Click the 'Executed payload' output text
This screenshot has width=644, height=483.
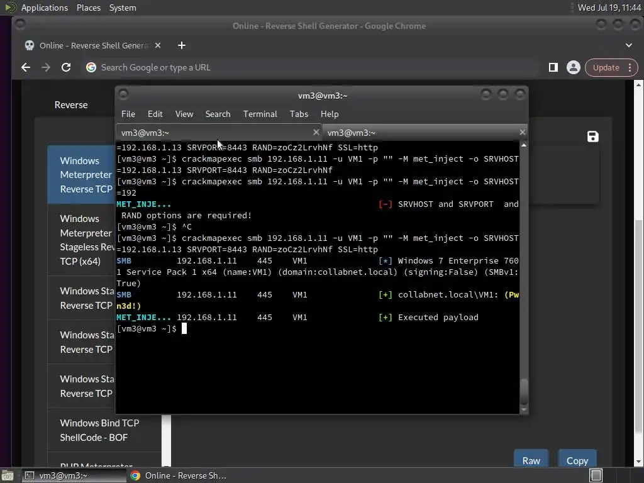[x=438, y=317]
